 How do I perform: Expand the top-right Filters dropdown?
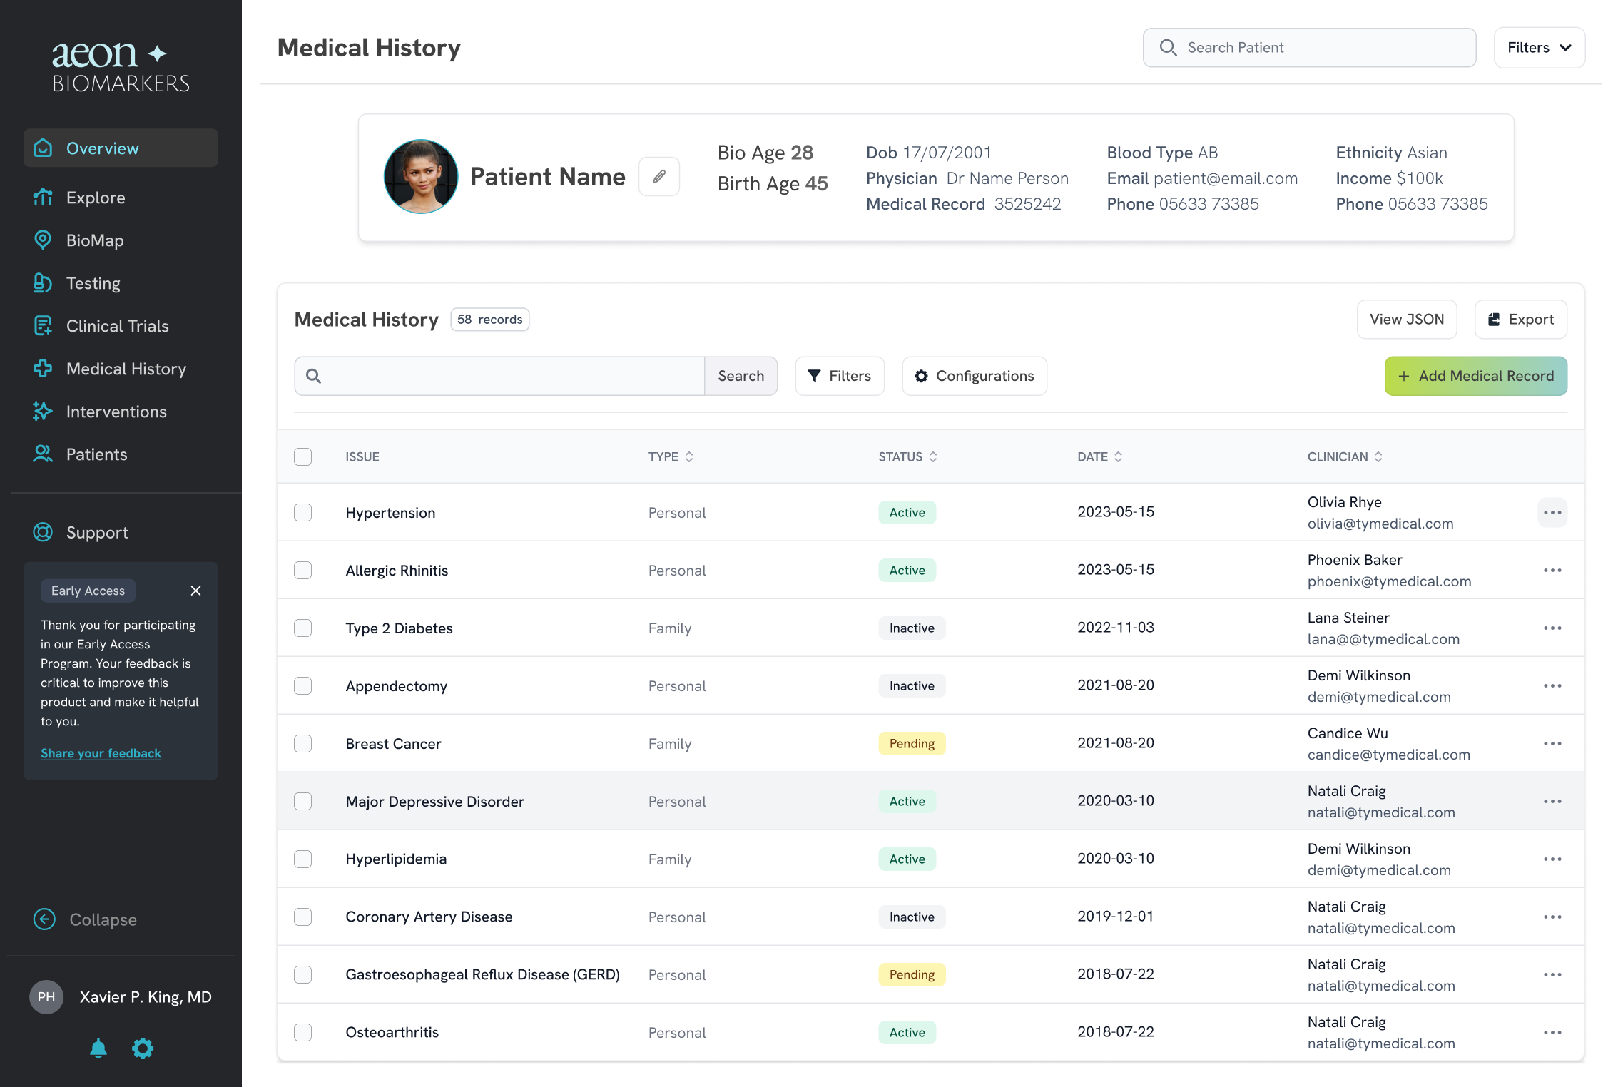click(1539, 48)
